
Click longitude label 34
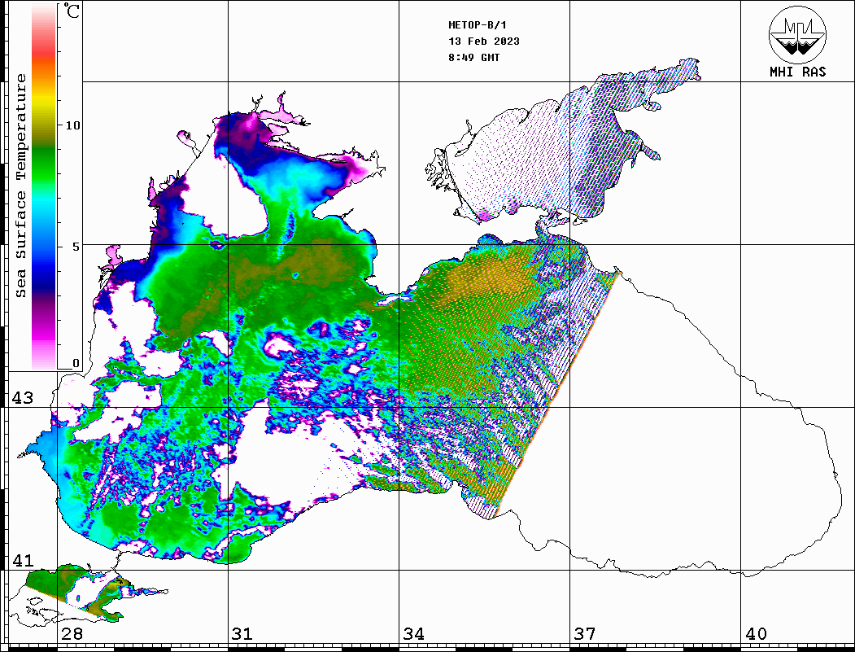[414, 634]
